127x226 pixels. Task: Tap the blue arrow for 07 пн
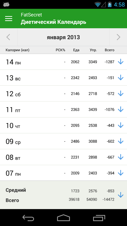(121, 173)
